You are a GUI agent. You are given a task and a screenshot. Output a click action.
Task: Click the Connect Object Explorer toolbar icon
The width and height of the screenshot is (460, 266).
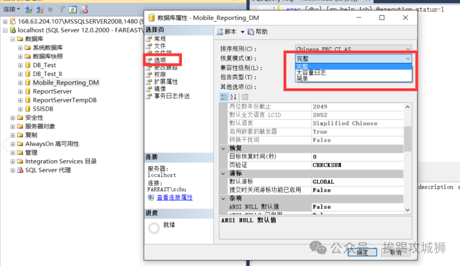[29, 9]
